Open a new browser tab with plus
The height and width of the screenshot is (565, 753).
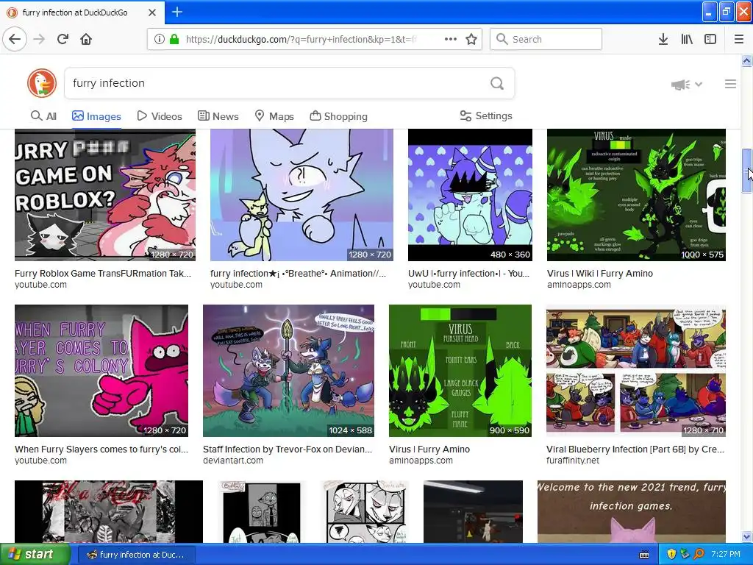pyautogui.click(x=176, y=12)
